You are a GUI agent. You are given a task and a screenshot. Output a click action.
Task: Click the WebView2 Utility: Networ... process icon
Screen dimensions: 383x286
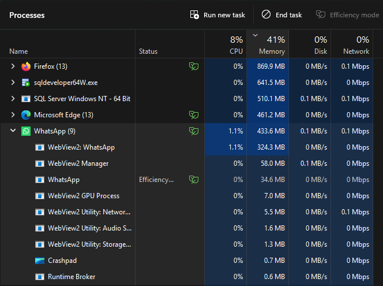(40, 212)
